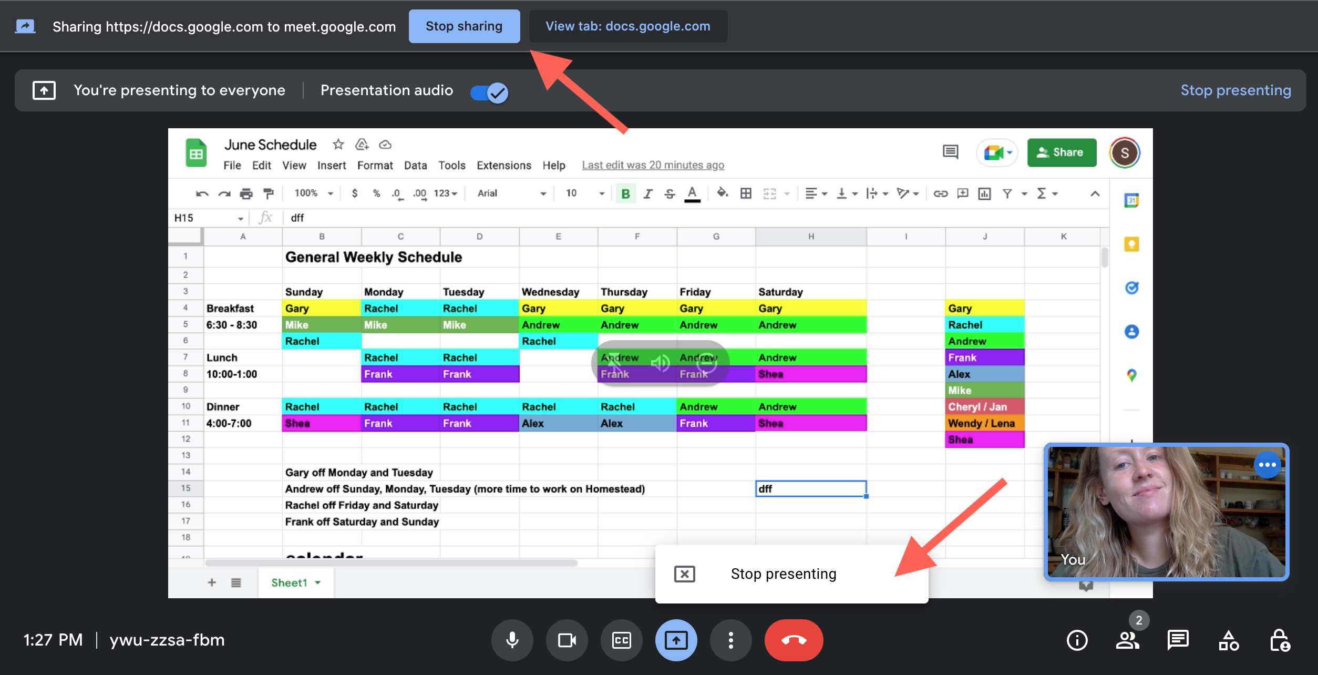
Task: Open the Extensions menu
Action: 503,165
